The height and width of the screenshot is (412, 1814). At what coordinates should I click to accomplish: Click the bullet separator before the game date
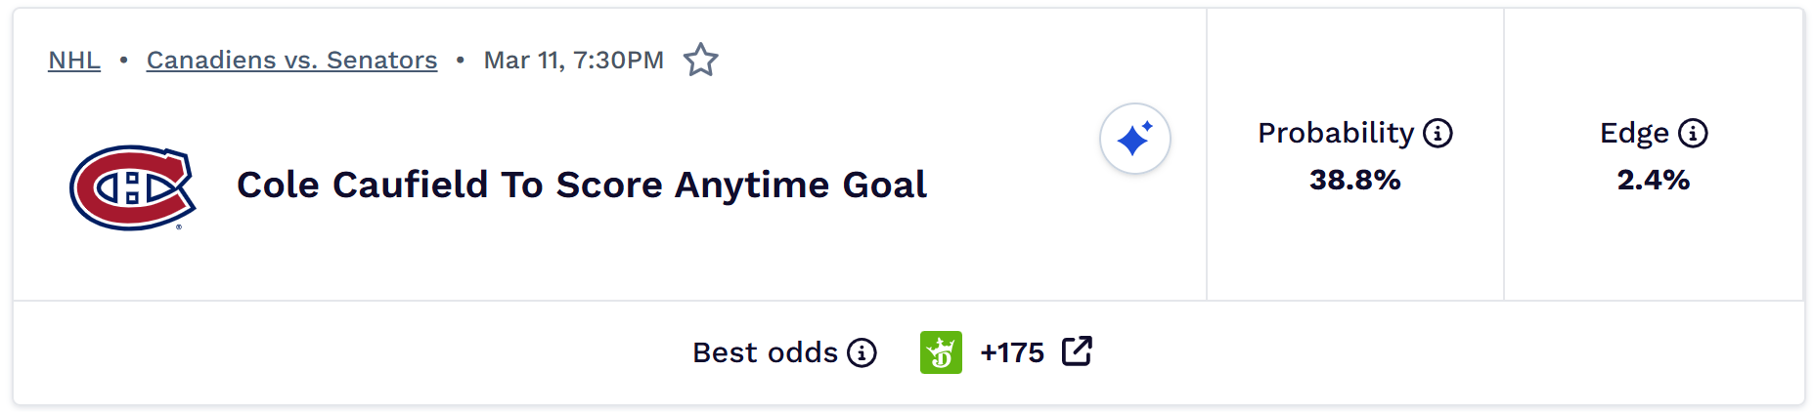click(460, 61)
